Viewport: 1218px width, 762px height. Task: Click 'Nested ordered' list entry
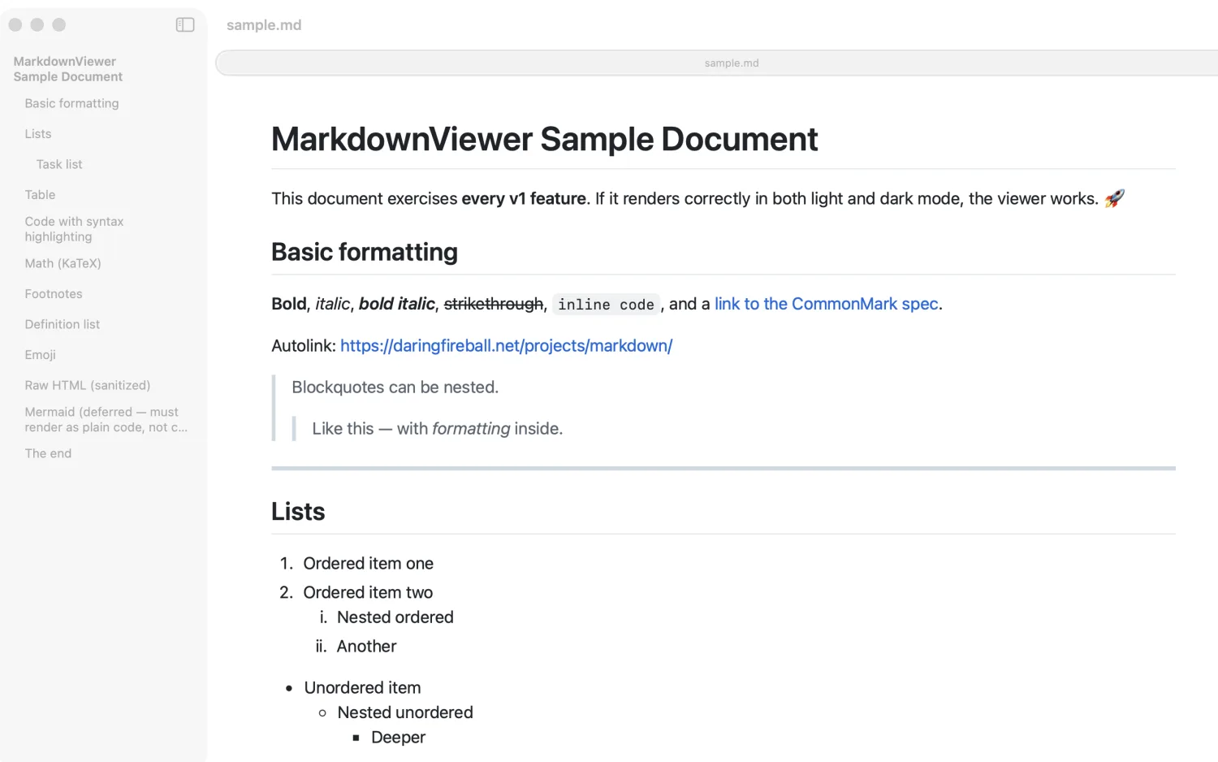point(395,617)
